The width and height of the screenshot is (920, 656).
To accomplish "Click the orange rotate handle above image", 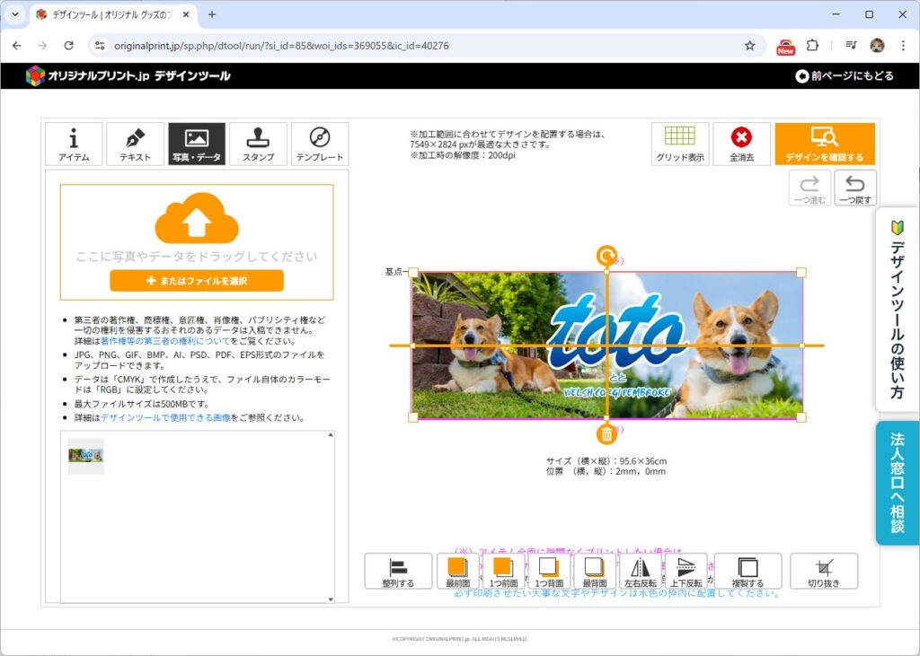I will click(606, 255).
